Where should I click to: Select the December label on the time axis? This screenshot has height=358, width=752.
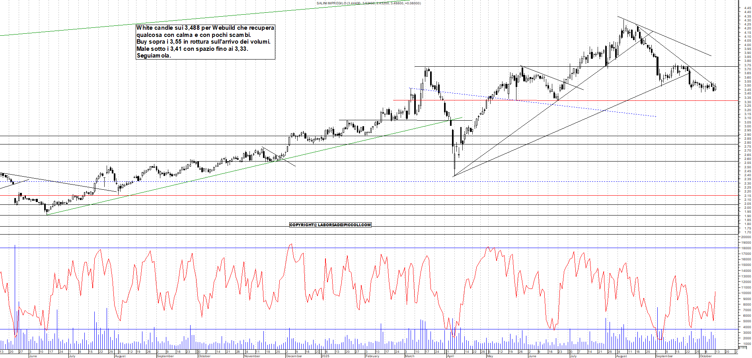(294, 356)
